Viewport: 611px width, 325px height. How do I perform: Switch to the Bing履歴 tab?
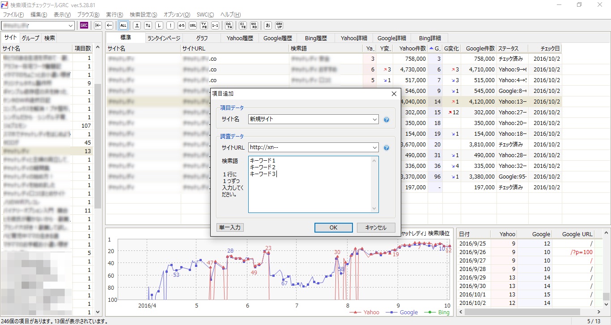(x=316, y=38)
